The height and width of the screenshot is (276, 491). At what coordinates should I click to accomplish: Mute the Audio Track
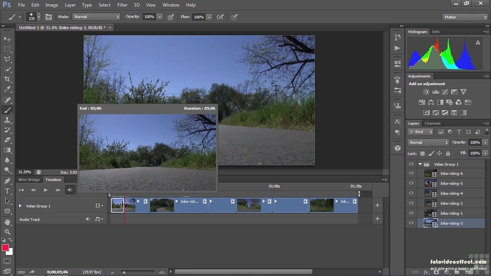(88, 219)
